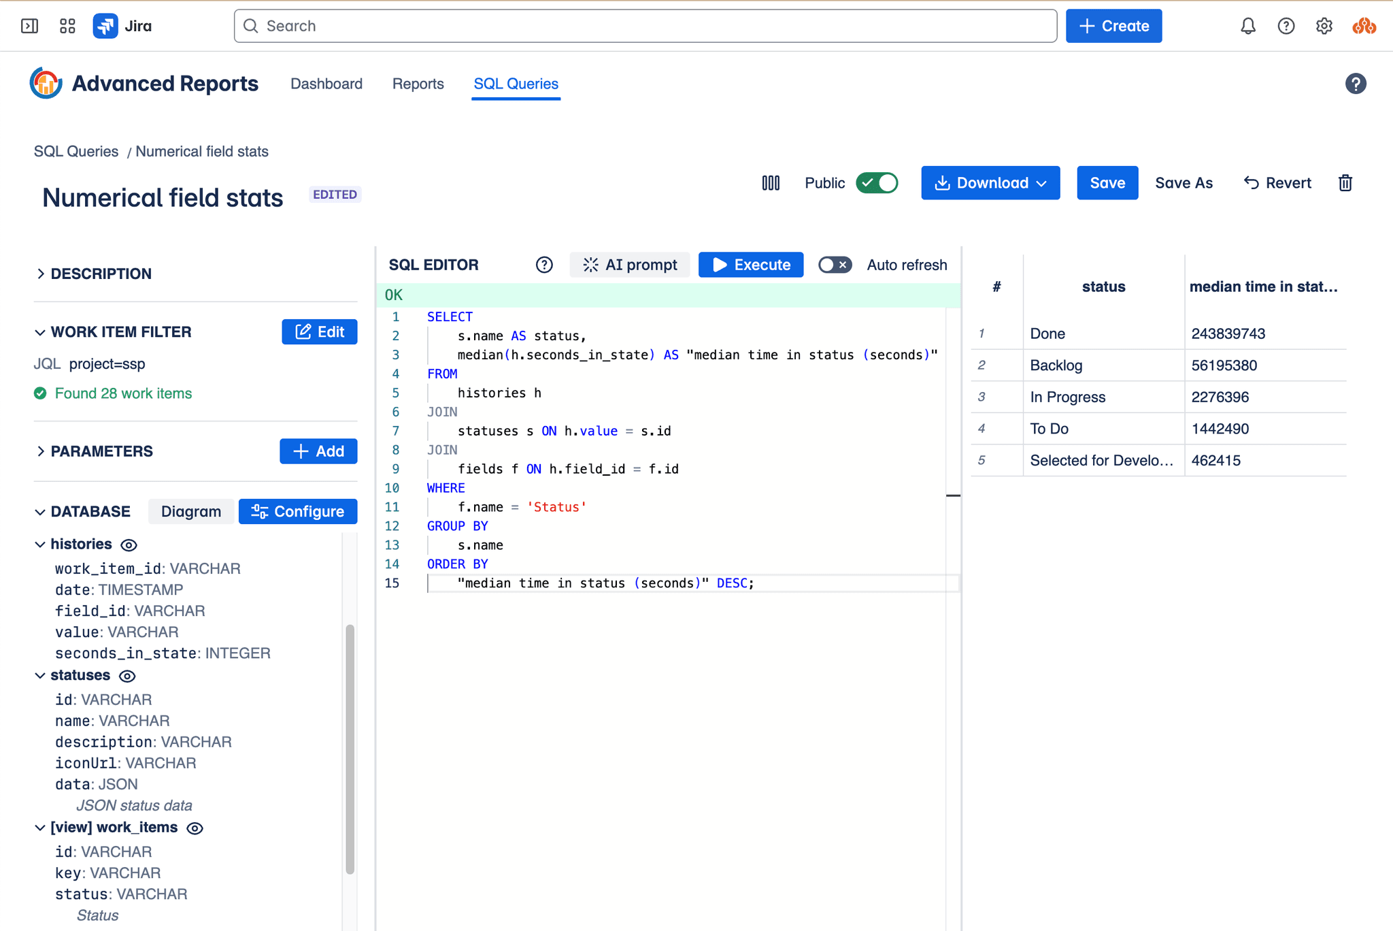Open the Download dropdown menu

990,183
